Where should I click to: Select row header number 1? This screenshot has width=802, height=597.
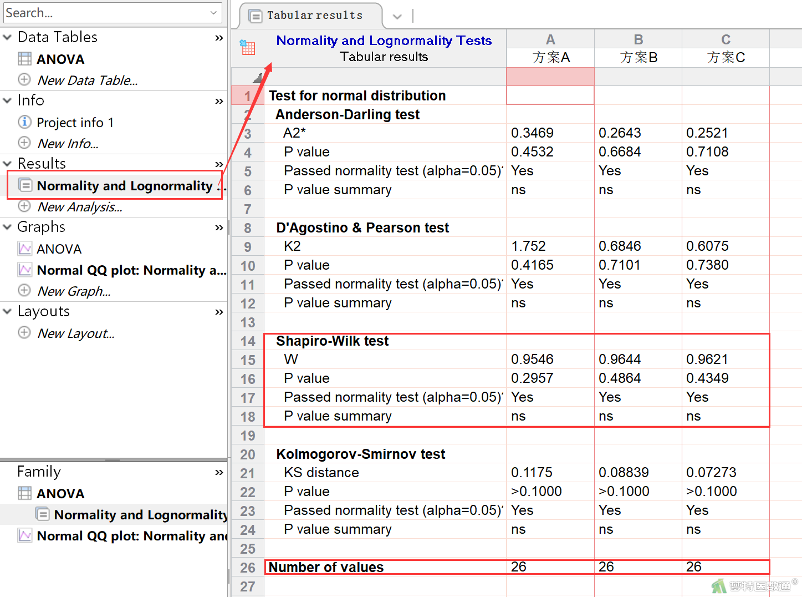[x=248, y=96]
